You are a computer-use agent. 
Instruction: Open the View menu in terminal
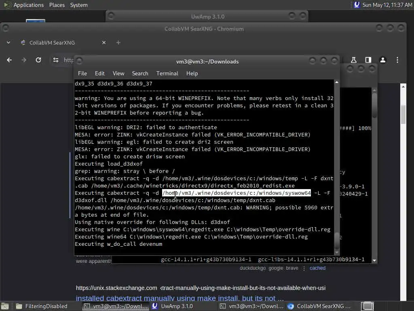point(118,74)
